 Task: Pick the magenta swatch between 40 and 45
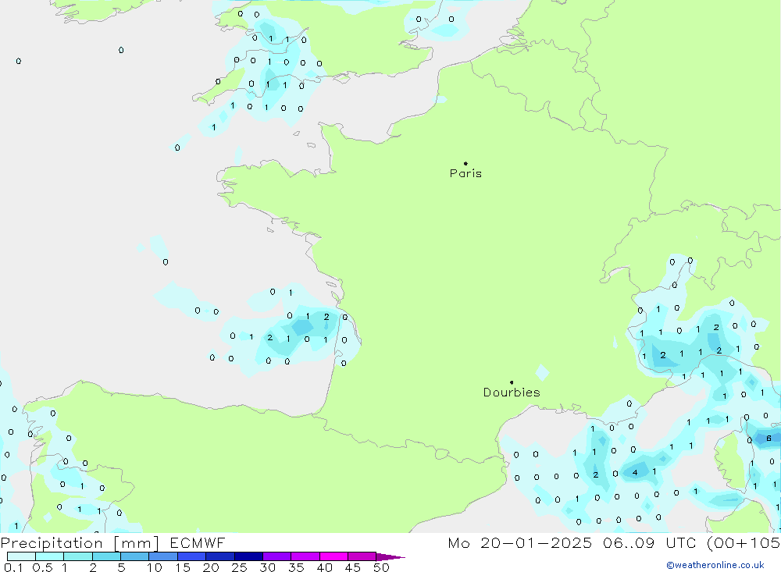[333, 556]
